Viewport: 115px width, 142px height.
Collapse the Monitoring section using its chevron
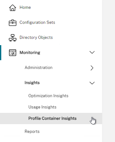point(92,52)
